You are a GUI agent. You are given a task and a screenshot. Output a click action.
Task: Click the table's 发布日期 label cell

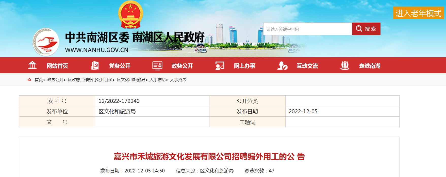(x=247, y=111)
